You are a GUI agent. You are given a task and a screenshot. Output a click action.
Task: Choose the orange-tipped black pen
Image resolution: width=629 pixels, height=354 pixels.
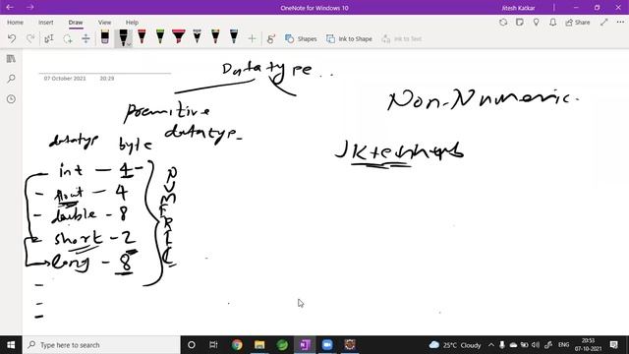tap(215, 37)
